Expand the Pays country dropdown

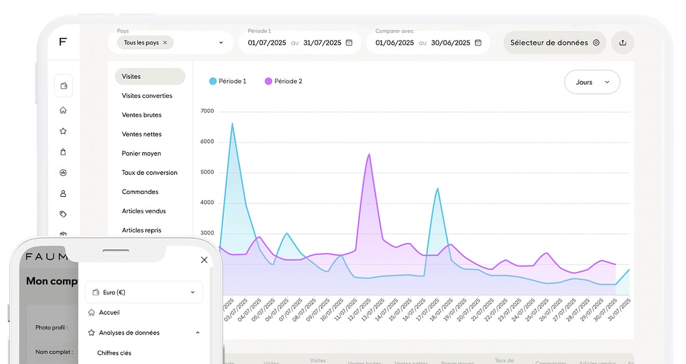221,43
